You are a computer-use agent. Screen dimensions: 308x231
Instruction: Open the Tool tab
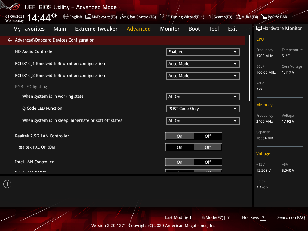click(x=214, y=29)
